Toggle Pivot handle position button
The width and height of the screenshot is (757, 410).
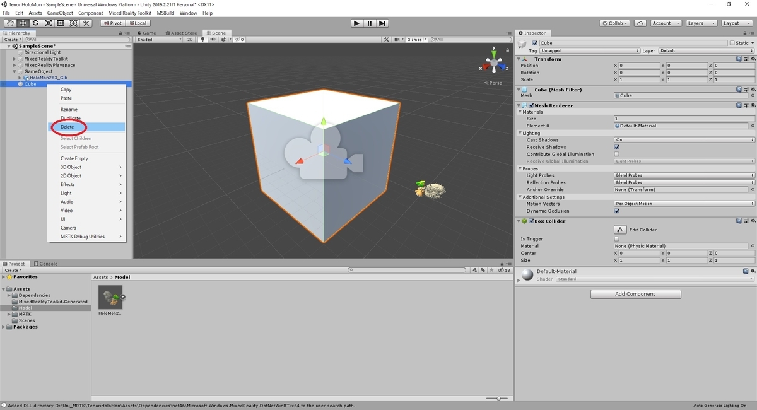(x=112, y=23)
